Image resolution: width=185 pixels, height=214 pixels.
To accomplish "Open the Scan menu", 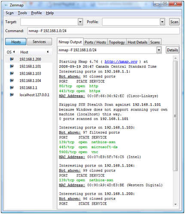I will tap(9, 13).
